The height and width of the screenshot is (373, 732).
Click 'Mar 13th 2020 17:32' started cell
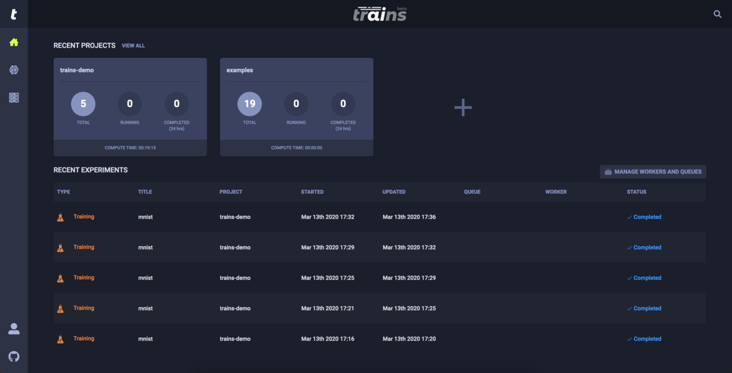(x=328, y=217)
